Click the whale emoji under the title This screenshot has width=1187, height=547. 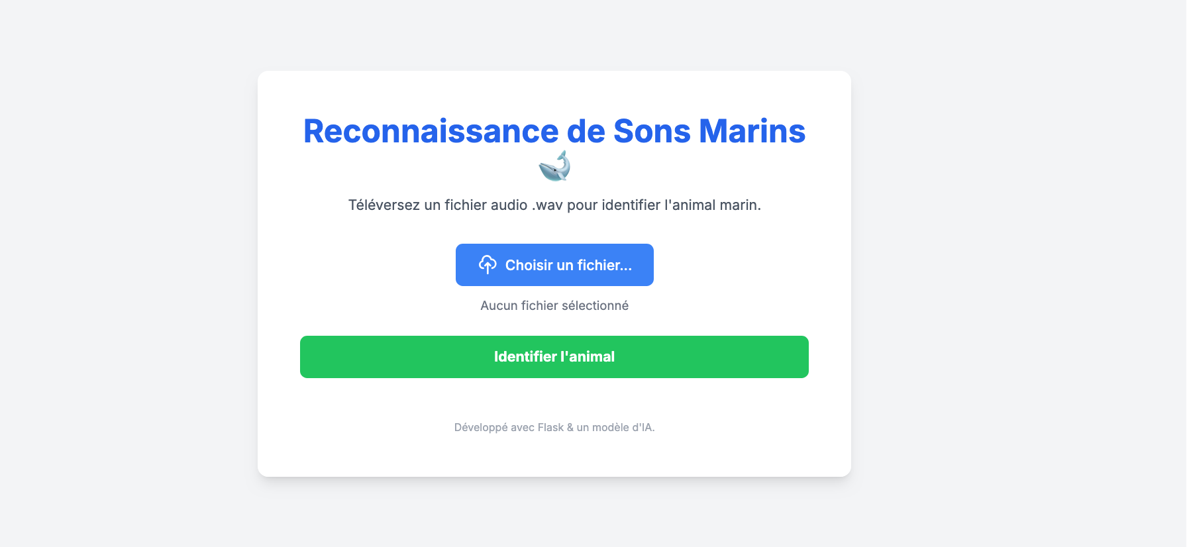554,166
